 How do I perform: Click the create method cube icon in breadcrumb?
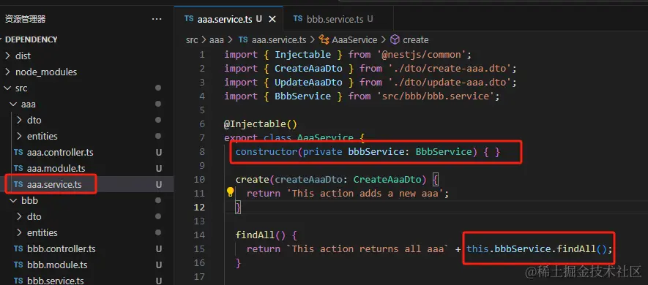click(395, 40)
